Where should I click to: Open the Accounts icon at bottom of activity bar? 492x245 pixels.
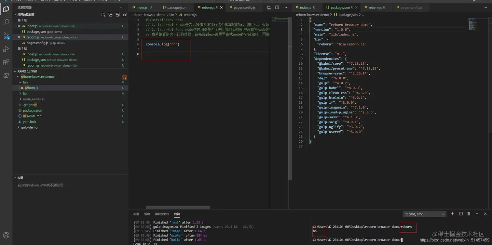pos(6,235)
